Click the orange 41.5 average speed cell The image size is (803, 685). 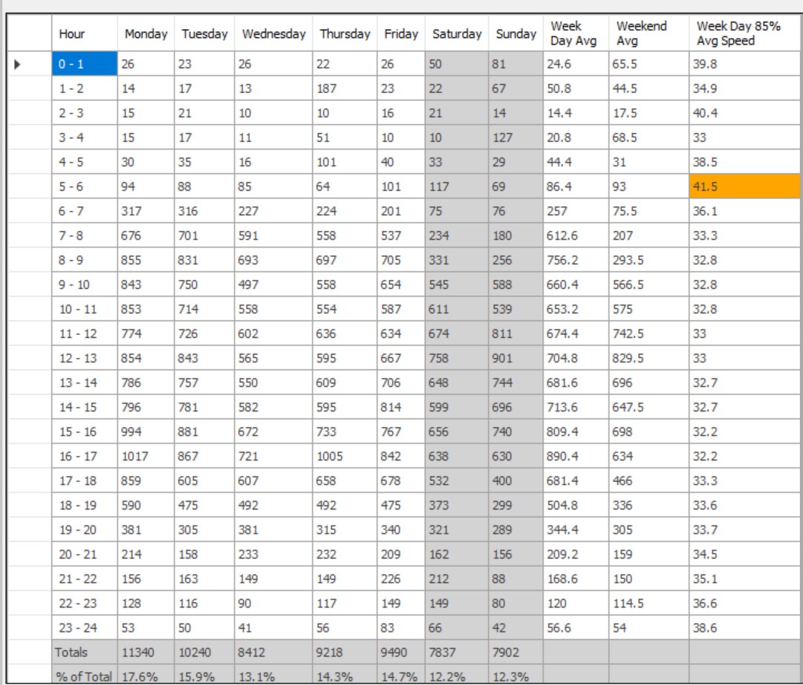[744, 186]
